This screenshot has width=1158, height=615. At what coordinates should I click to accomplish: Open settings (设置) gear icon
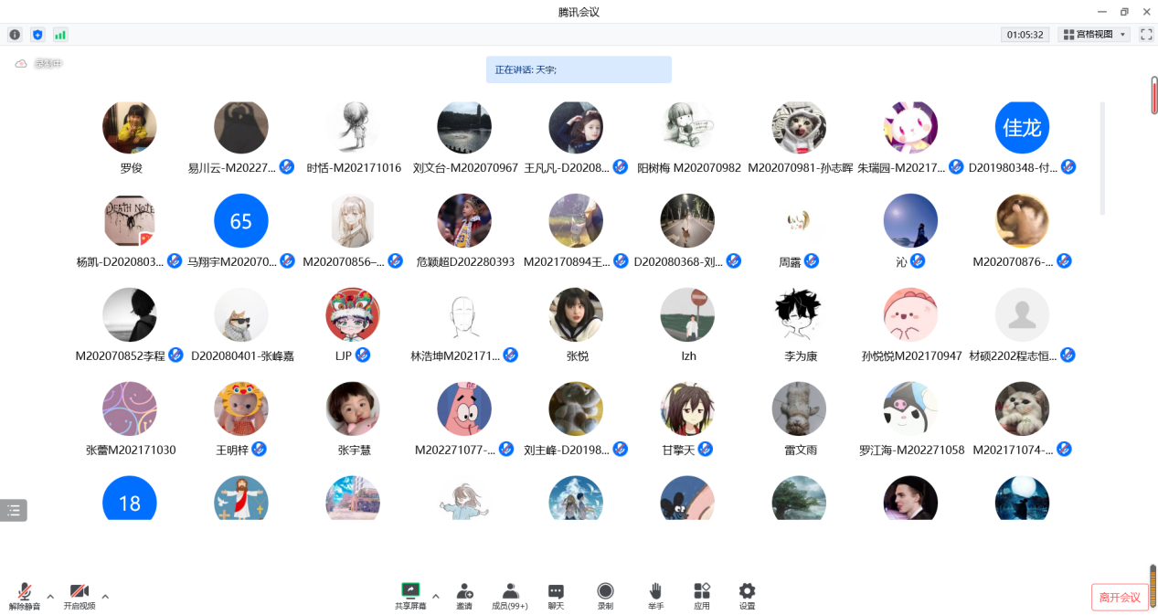coord(748,595)
